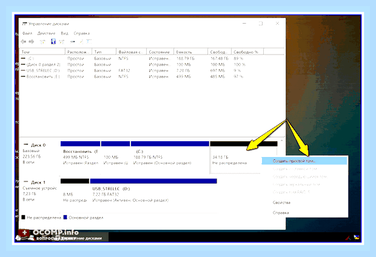Screen dimensions: 376x257
Task: Open the Справка menu
Action: 81,33
